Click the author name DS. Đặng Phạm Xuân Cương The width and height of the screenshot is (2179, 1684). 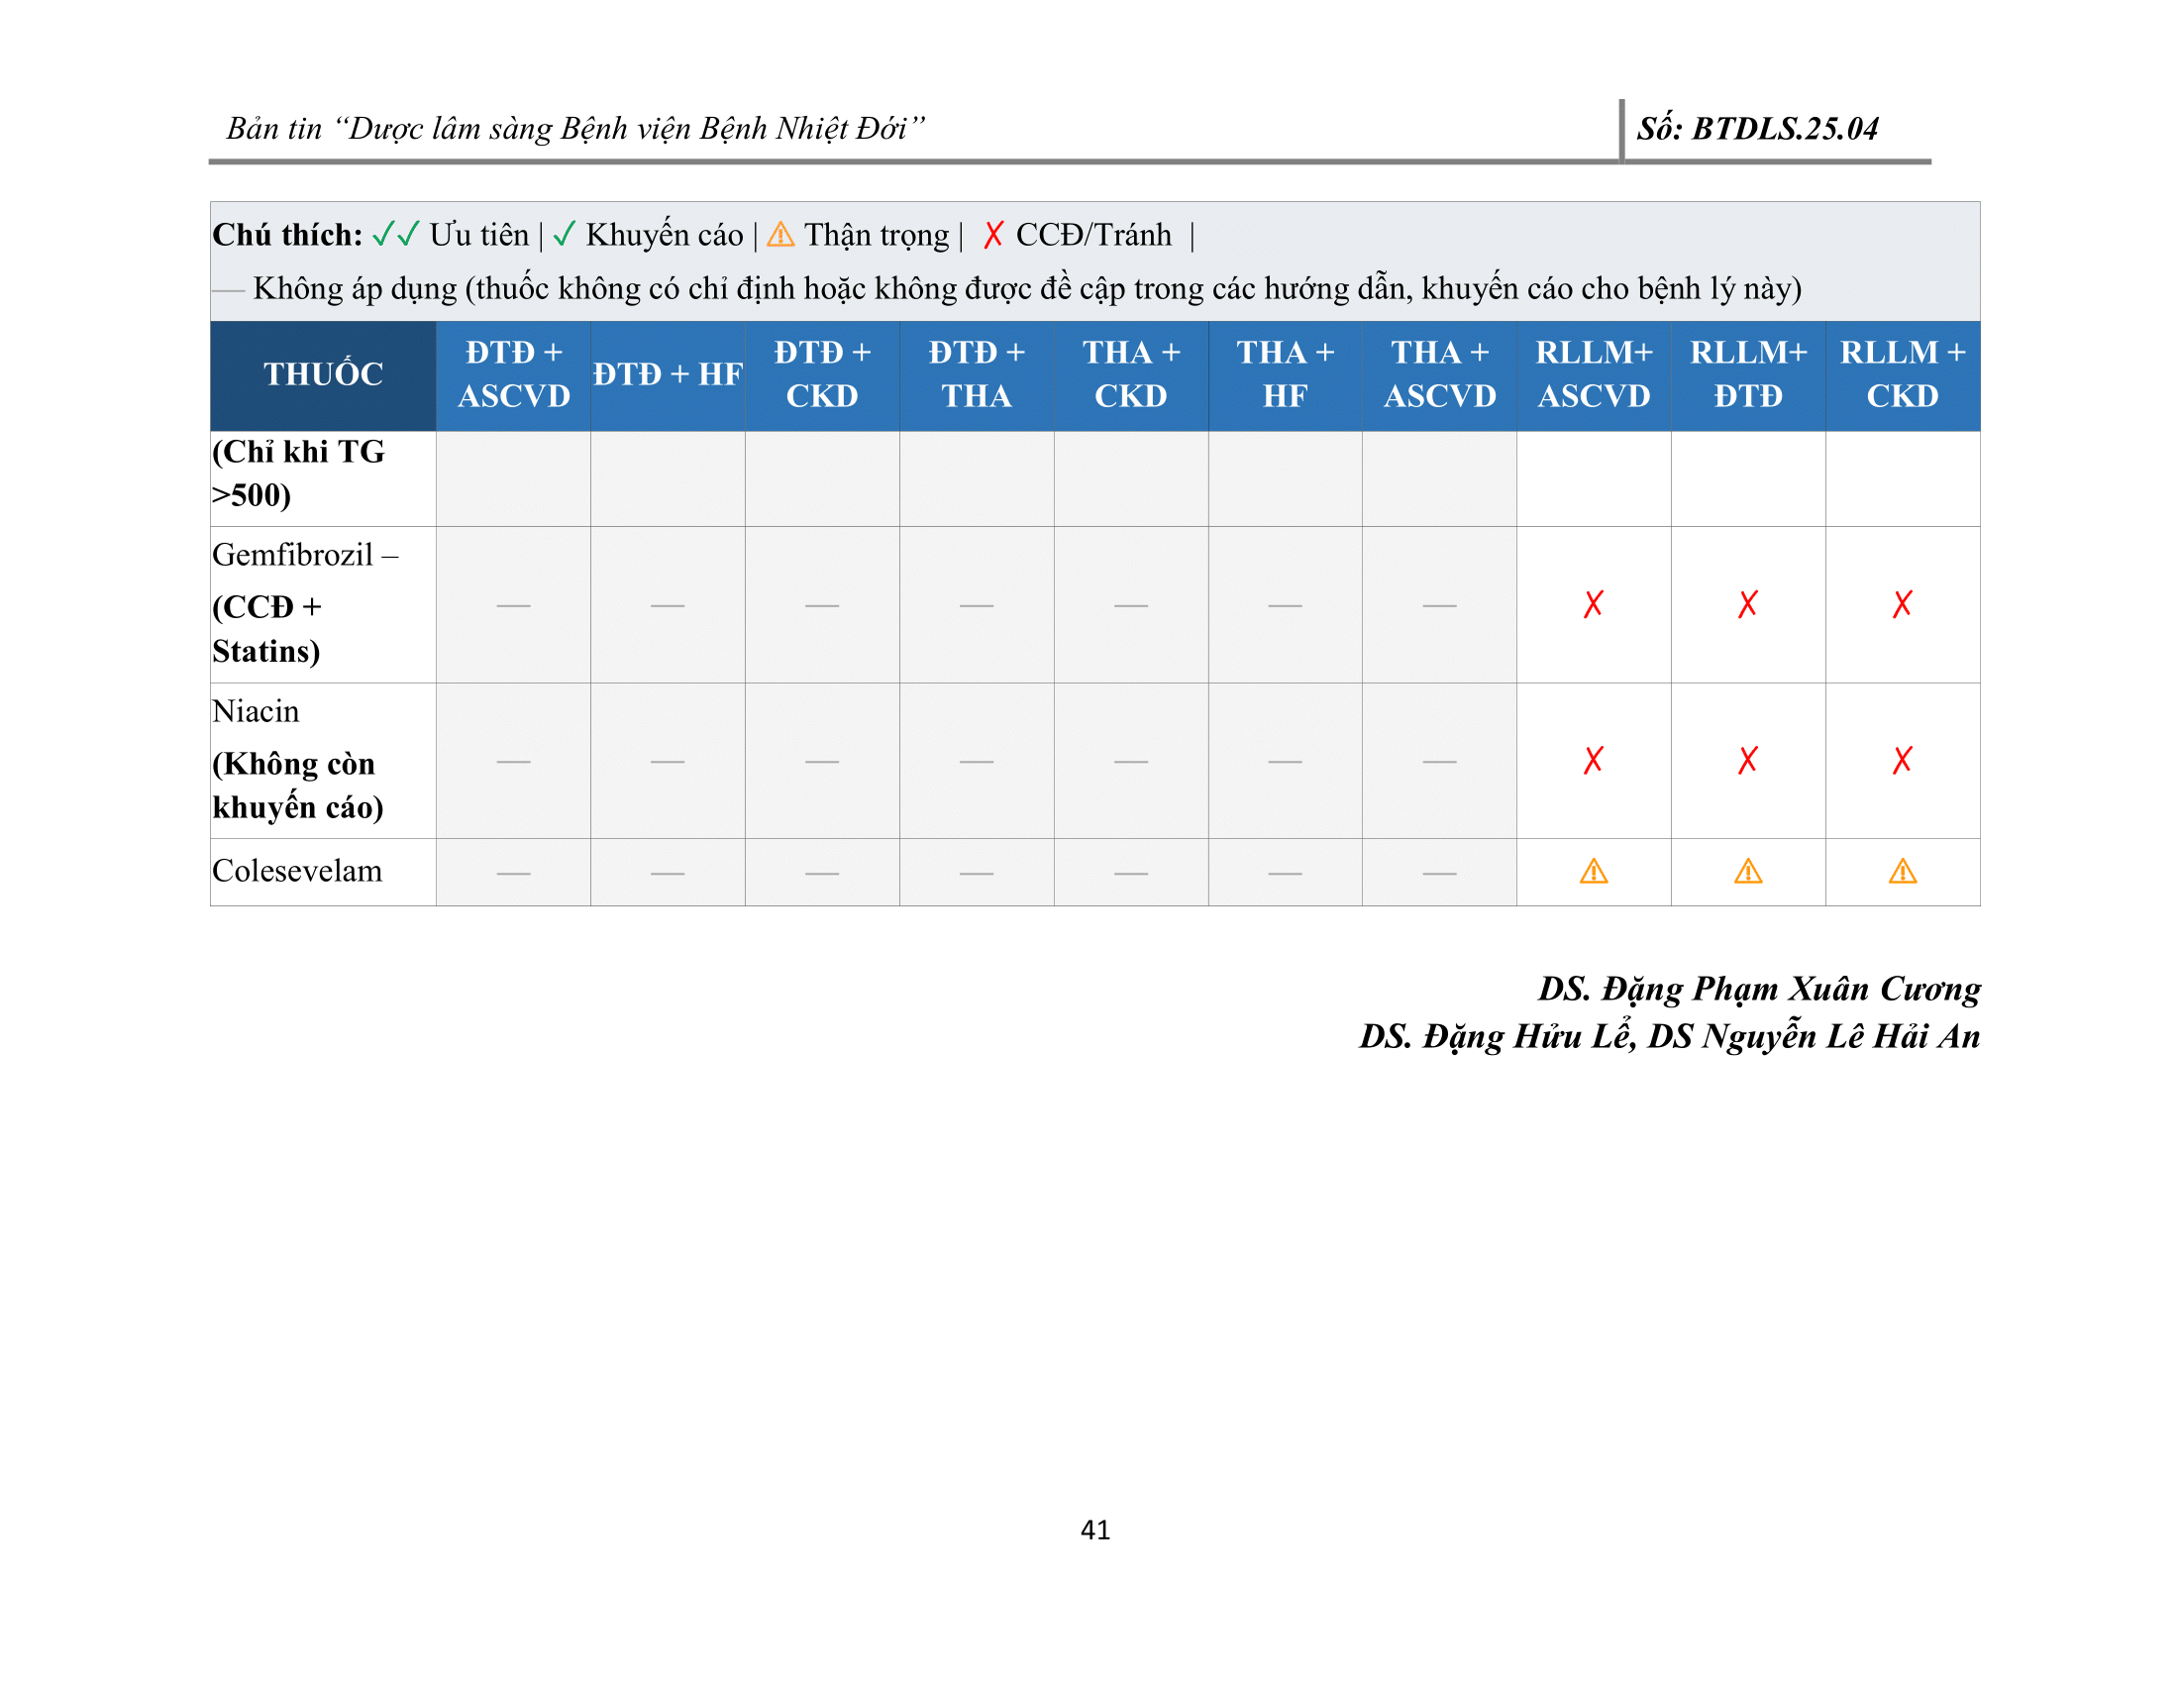pyautogui.click(x=1758, y=988)
